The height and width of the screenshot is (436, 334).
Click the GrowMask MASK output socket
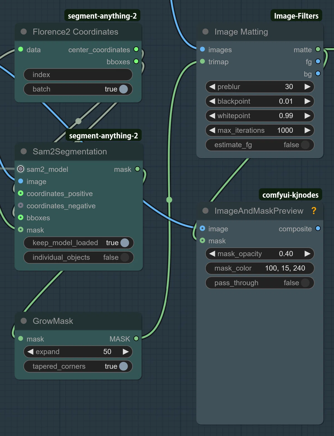(x=136, y=338)
